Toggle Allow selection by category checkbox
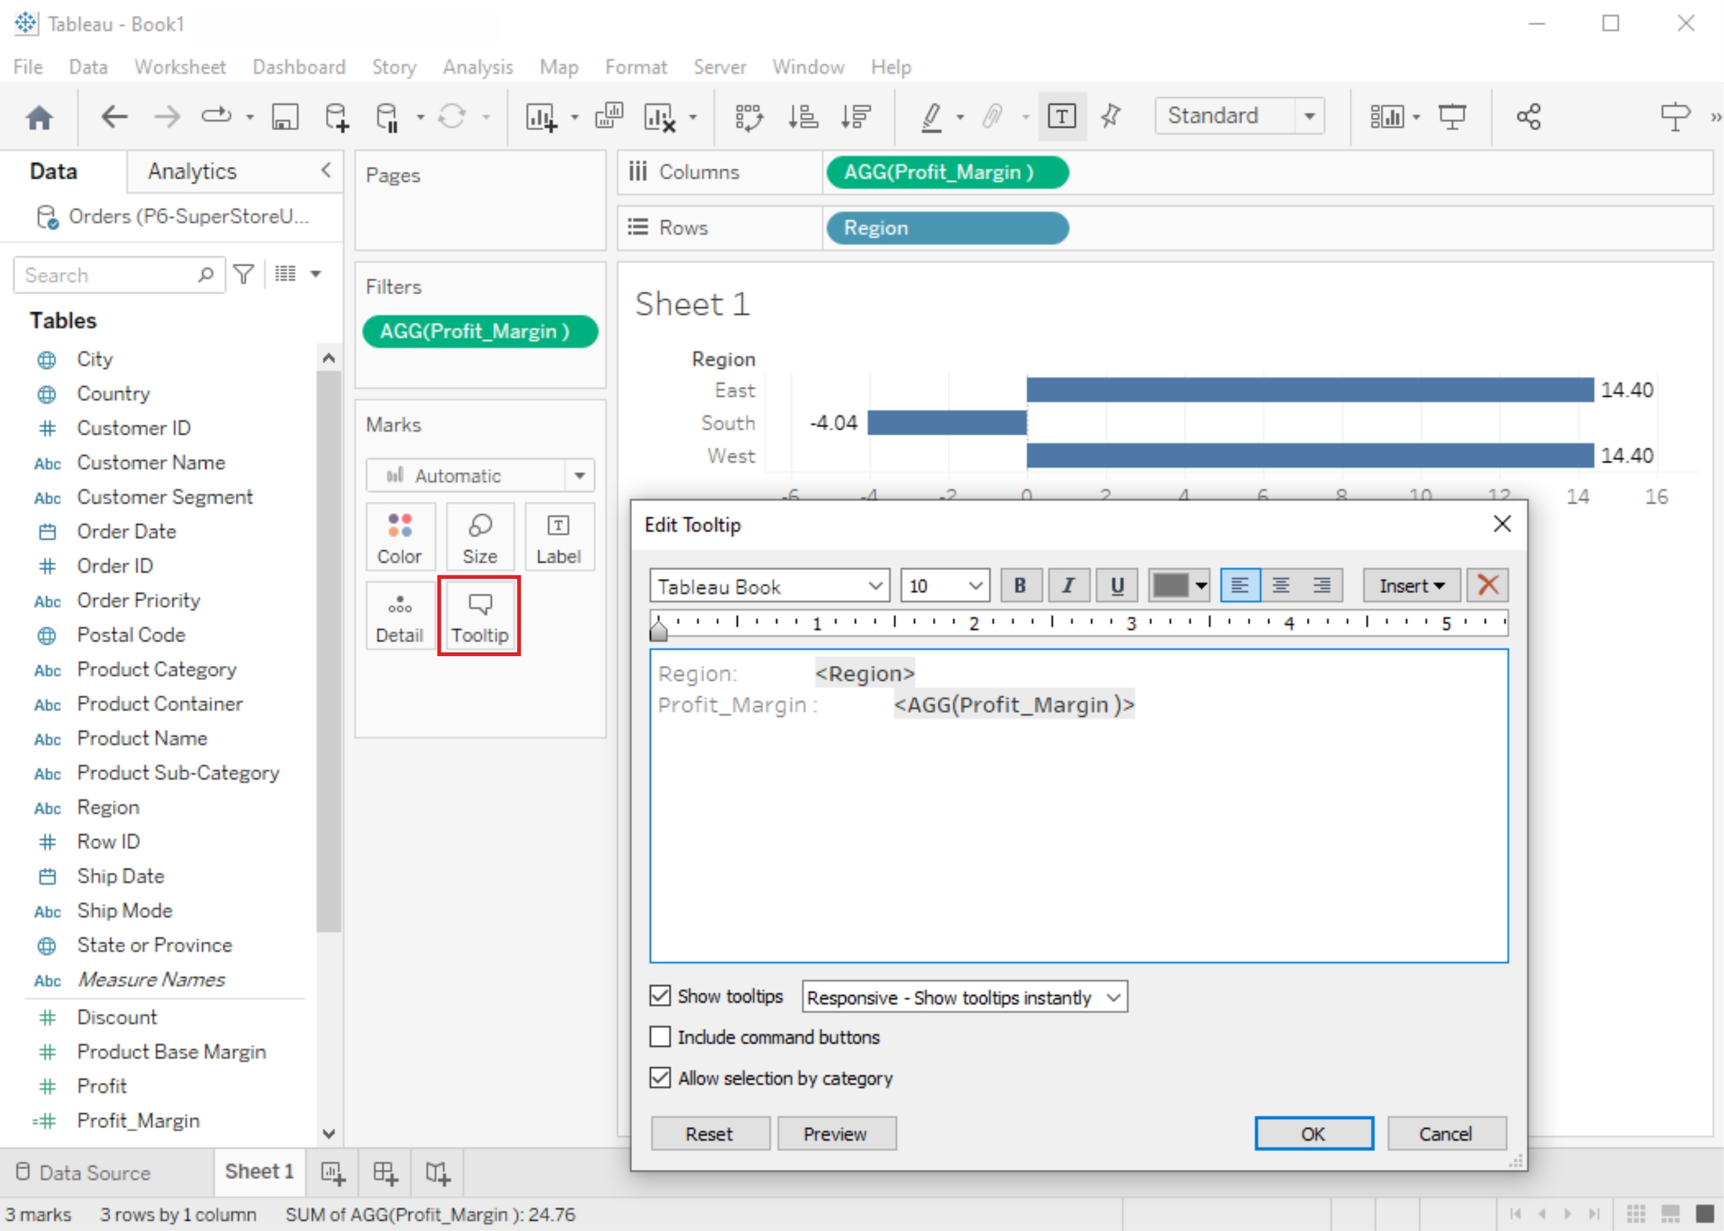 coord(660,1078)
